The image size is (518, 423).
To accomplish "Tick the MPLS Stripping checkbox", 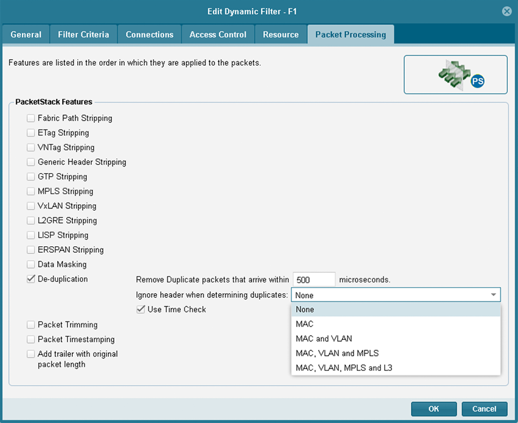I will [x=31, y=191].
